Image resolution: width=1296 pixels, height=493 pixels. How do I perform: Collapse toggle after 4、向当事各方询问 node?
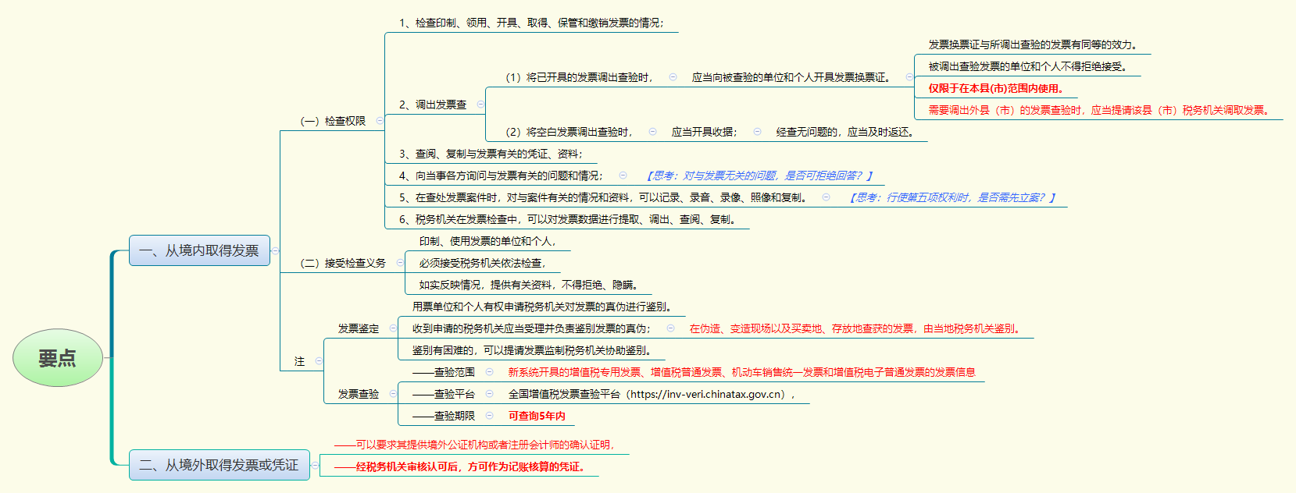click(x=623, y=176)
